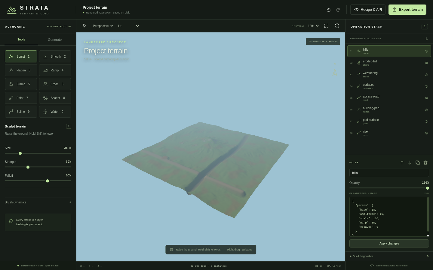Image resolution: width=433 pixels, height=270 pixels.
Task: Hide the hills operation layer
Action: tap(426, 51)
